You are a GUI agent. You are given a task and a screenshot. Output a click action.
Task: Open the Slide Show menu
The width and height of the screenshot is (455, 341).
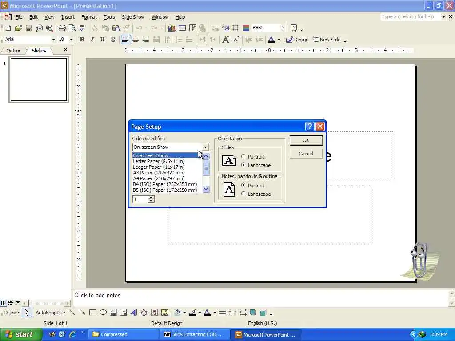133,17
